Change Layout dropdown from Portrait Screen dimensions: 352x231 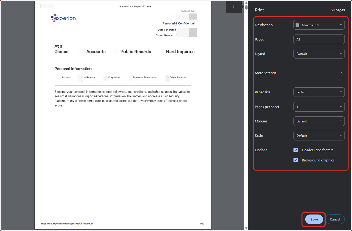pos(319,54)
